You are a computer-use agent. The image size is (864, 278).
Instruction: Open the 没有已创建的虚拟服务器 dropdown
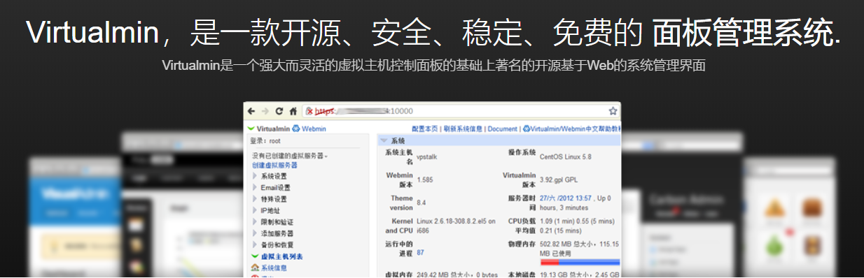point(289,156)
